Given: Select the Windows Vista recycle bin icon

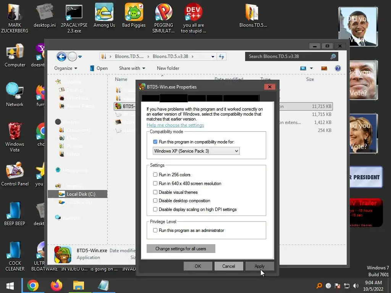Looking at the screenshot, I should pyautogui.click(x=15, y=137).
